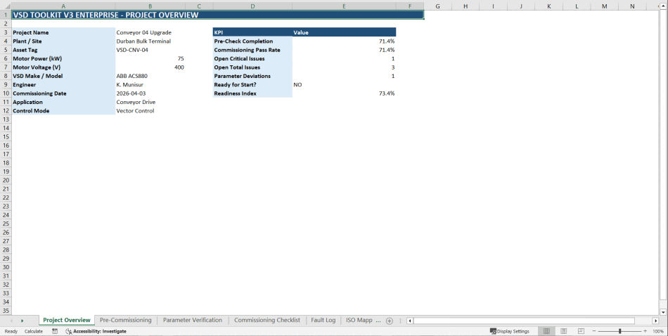
Task: Click the 100% zoom level button
Action: coord(657,331)
